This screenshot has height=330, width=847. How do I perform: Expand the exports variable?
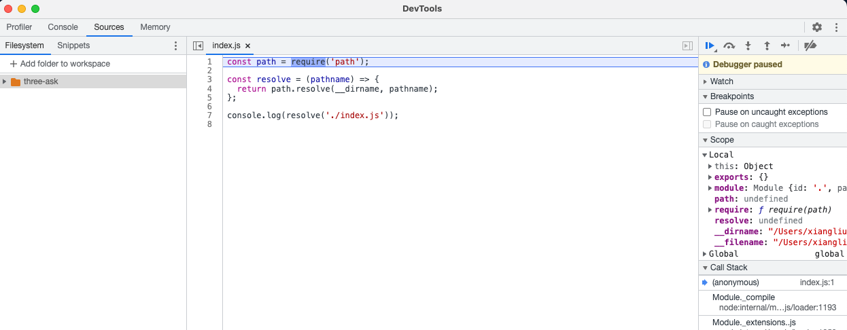pos(710,177)
